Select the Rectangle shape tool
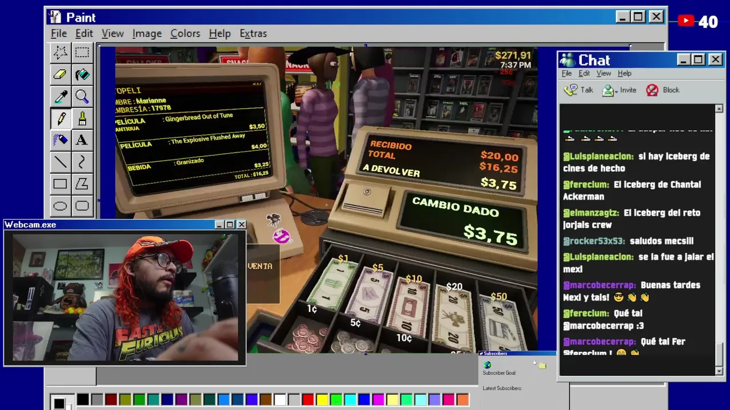 (x=60, y=184)
